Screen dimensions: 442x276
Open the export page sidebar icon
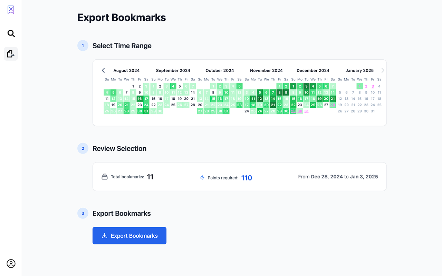coord(11,54)
